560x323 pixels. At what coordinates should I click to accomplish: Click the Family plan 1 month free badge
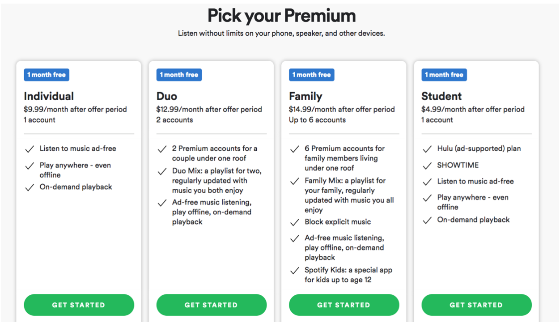(312, 75)
